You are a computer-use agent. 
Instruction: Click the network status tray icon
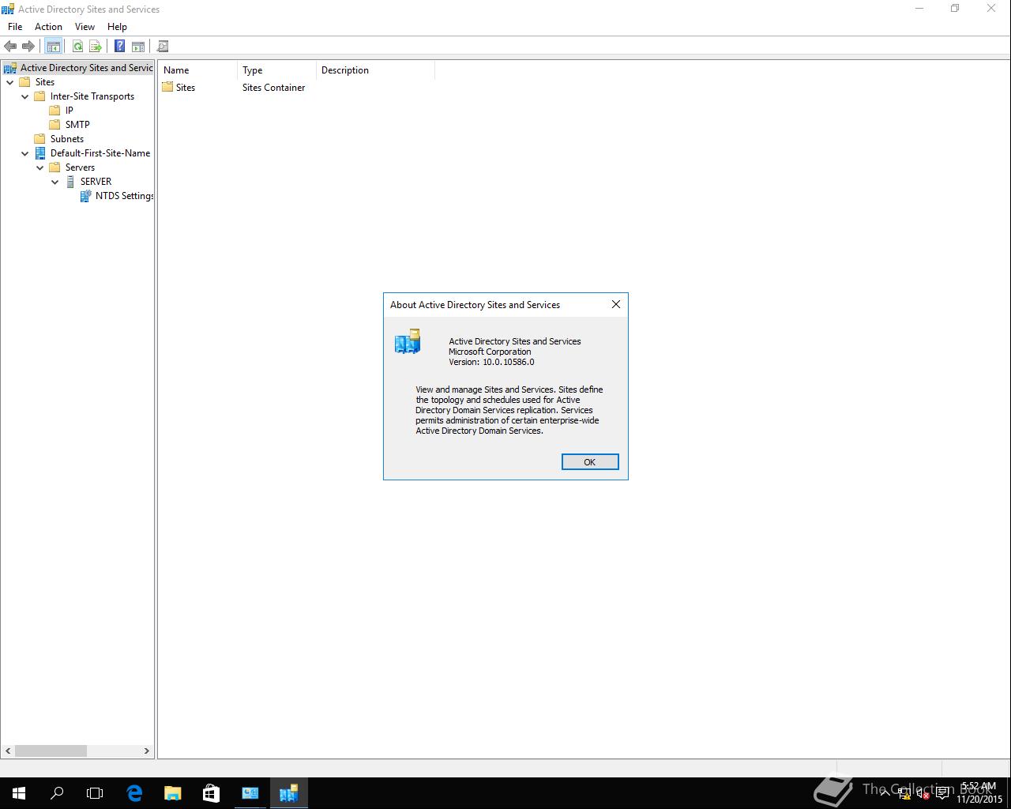coord(904,794)
